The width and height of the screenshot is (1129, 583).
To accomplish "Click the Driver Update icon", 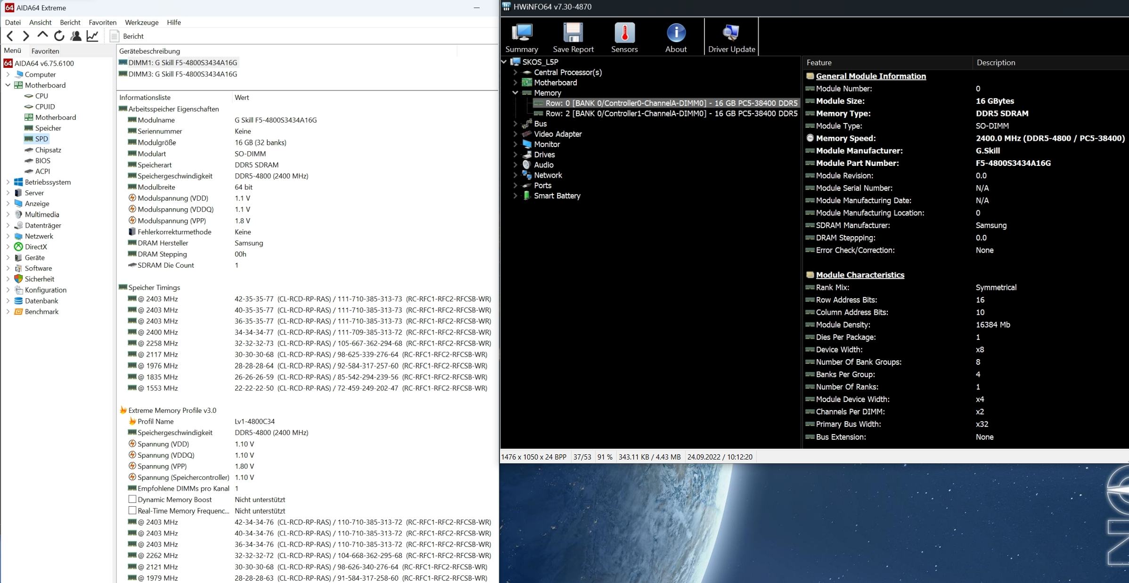I will 731,38.
